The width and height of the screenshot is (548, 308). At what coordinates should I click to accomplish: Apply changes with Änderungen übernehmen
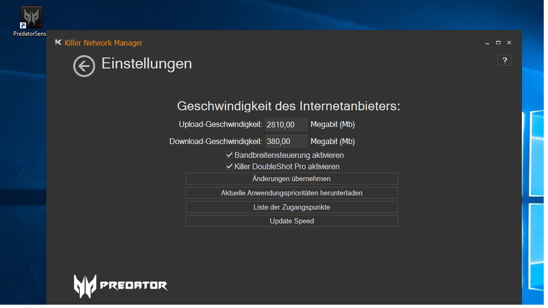[x=292, y=178]
